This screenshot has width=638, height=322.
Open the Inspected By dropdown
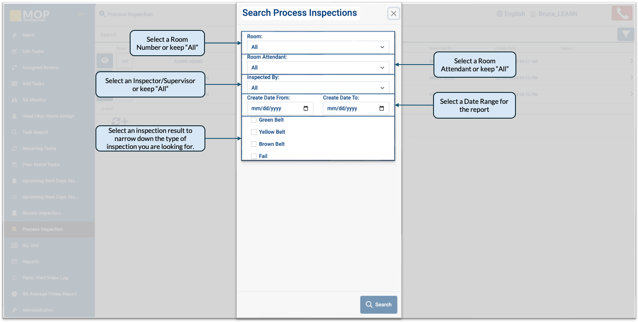[x=318, y=88]
